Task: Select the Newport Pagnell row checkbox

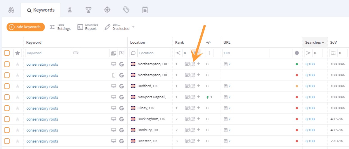Action: pos(7,97)
